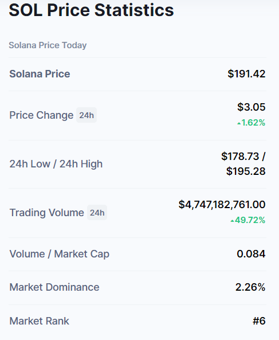Click the 49.72% volume change percentage

250,220
